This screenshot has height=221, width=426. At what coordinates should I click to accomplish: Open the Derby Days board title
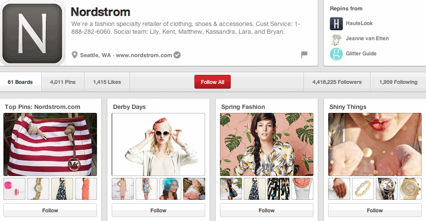[129, 107]
